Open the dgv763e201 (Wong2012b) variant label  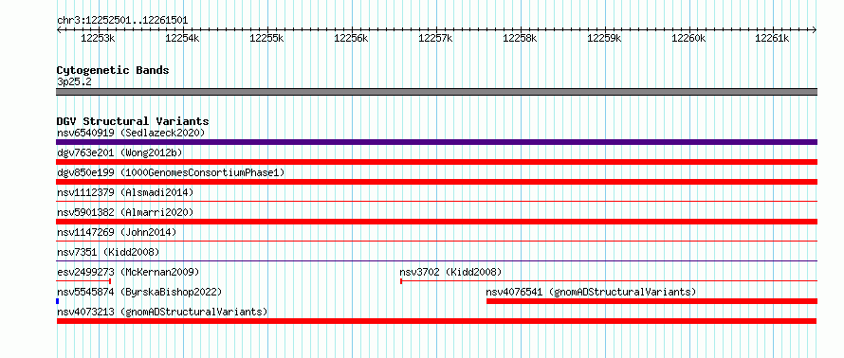[x=119, y=152]
